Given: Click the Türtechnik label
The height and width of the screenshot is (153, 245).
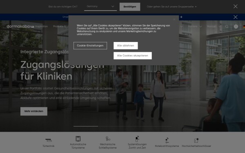Looking at the screenshot, I should click(49, 146).
